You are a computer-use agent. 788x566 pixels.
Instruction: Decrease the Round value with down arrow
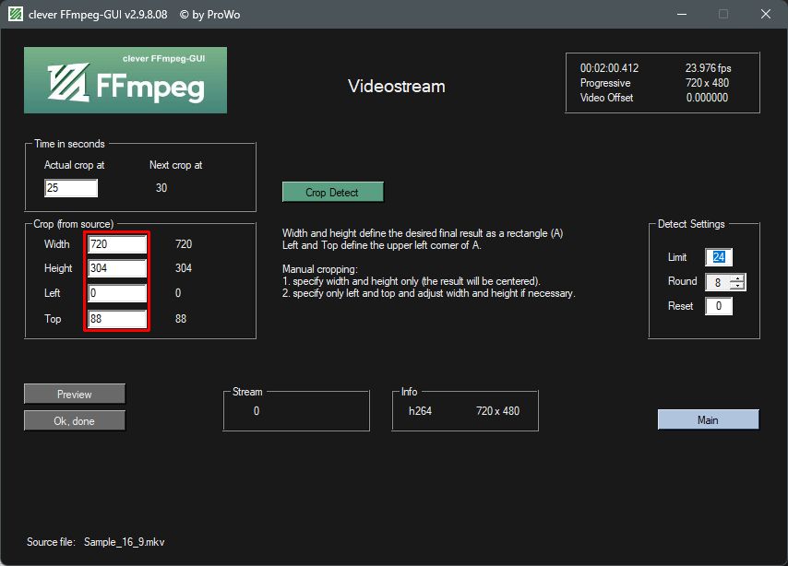click(738, 287)
